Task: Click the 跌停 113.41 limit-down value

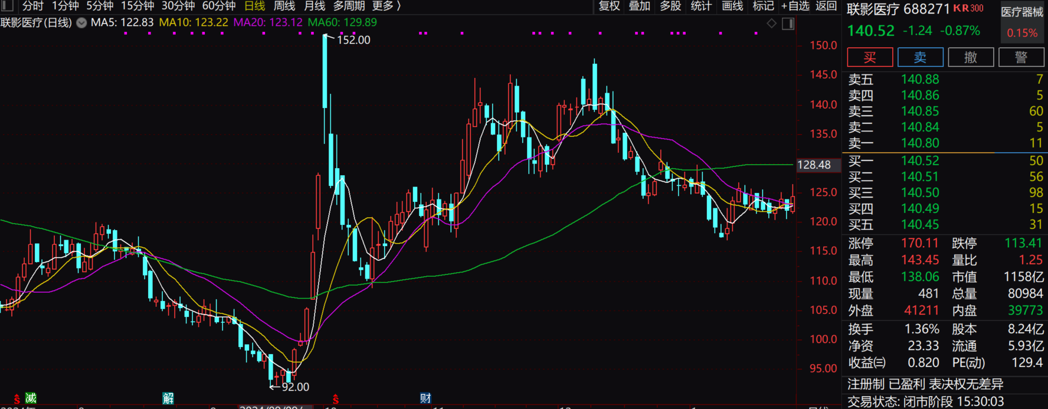Action: [x=1024, y=243]
